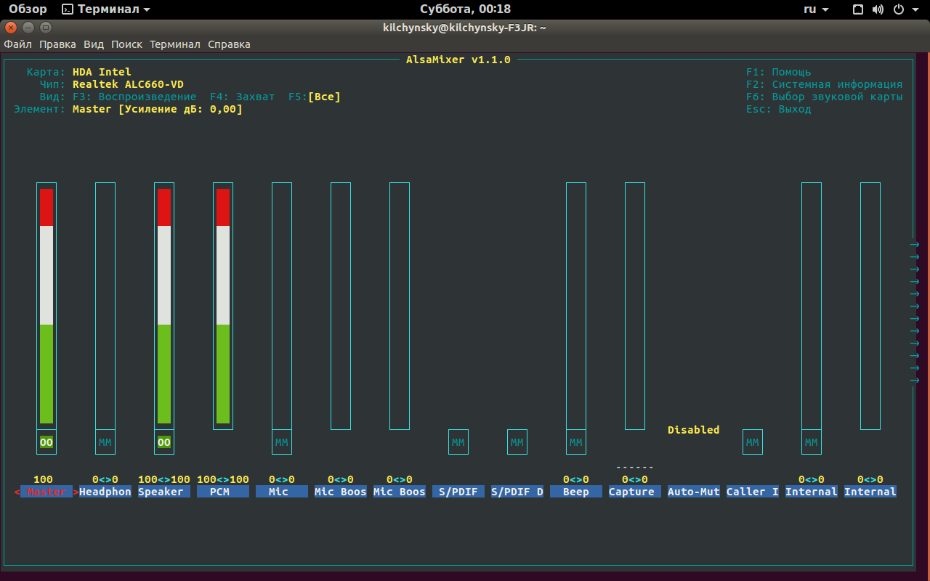Click the Disabled value of Auto-Mute

[x=694, y=430]
